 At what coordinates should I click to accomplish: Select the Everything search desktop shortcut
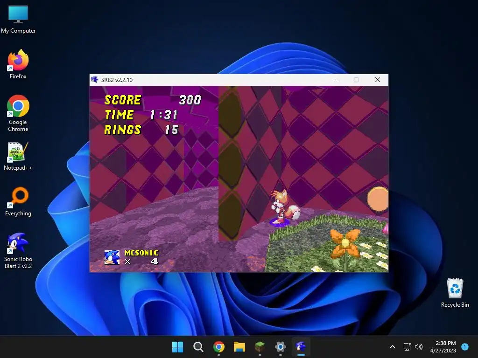coord(18,201)
